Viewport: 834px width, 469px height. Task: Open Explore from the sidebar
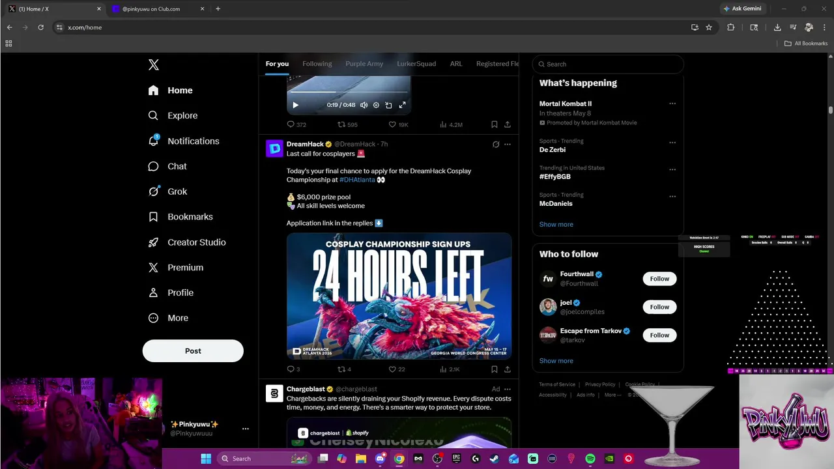(173, 115)
